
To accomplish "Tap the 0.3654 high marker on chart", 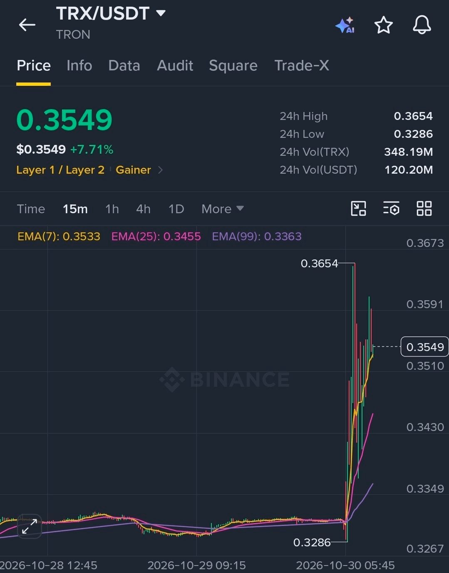I will pos(319,264).
